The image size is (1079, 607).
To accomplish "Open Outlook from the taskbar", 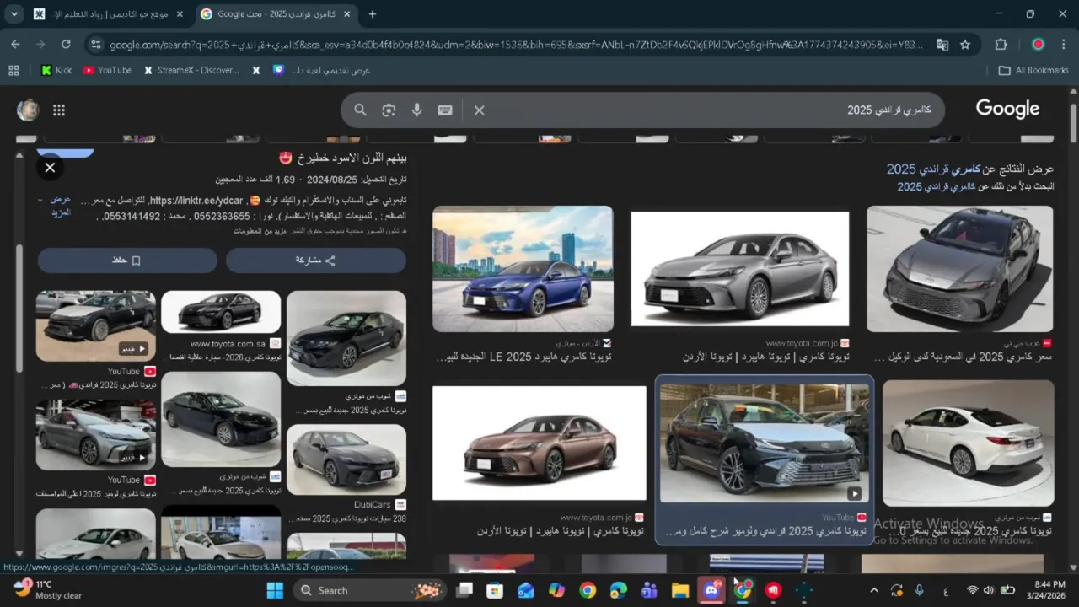I will [x=526, y=590].
